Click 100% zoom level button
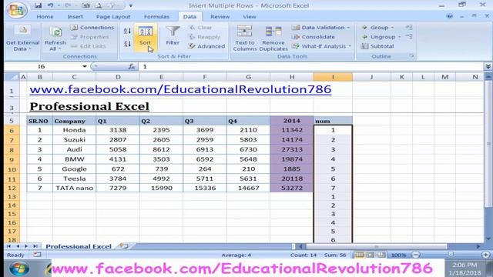 [x=398, y=255]
